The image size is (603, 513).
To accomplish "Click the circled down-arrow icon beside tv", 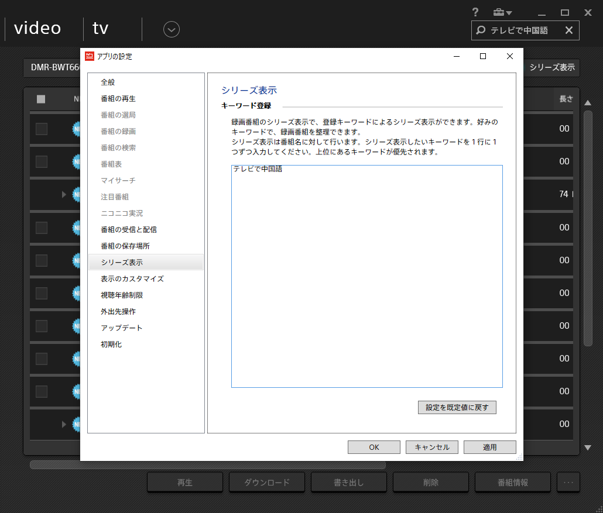I will coord(172,29).
